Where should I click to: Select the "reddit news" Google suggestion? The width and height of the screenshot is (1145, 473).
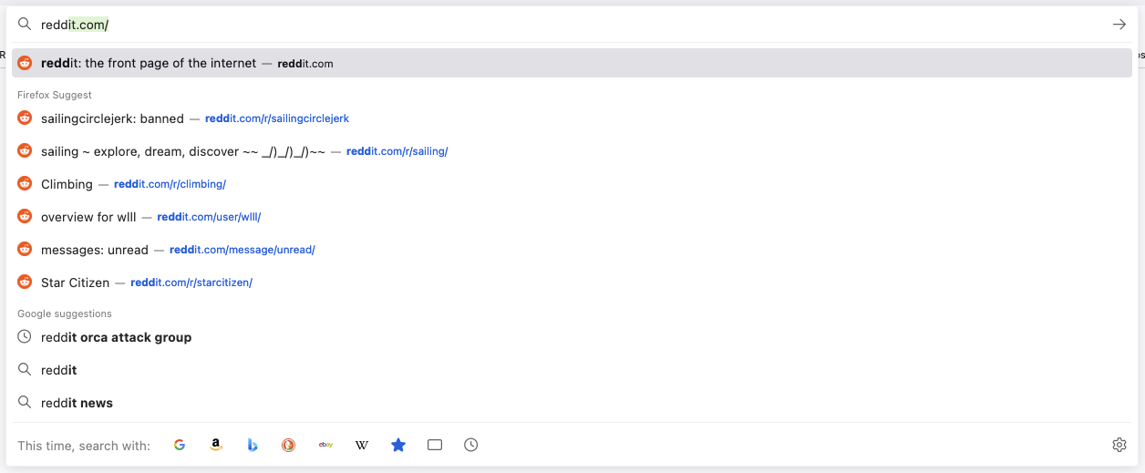tap(572, 403)
